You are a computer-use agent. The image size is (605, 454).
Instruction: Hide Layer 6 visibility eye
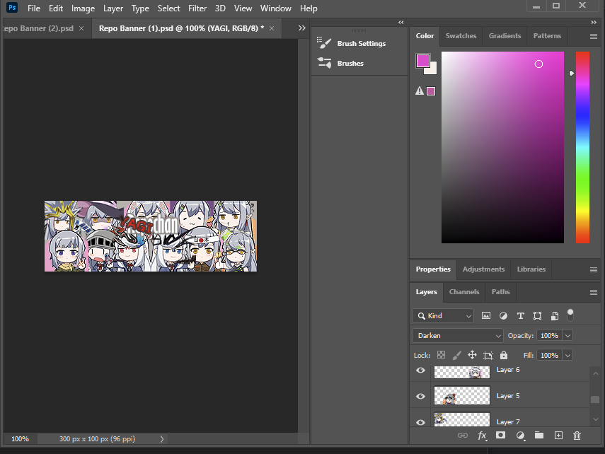420,371
